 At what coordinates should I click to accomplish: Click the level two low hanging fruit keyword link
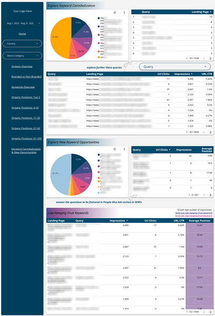pyautogui.click(x=193, y=216)
